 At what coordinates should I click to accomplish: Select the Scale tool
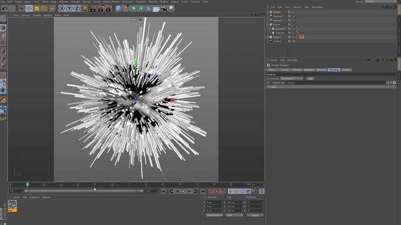[x=36, y=8]
